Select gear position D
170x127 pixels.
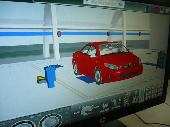click(x=126, y=100)
